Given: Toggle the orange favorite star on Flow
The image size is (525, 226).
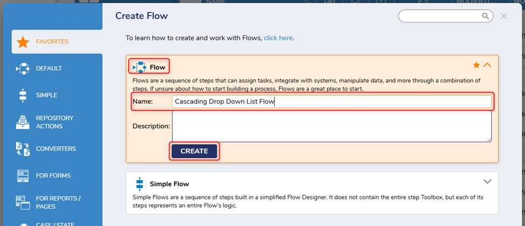Looking at the screenshot, I should (x=476, y=65).
